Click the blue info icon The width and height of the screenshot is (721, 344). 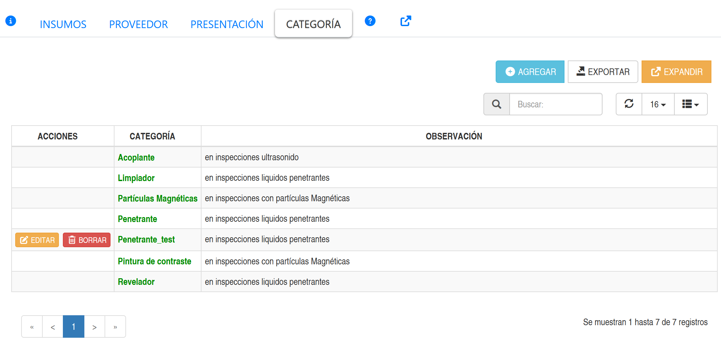click(11, 21)
